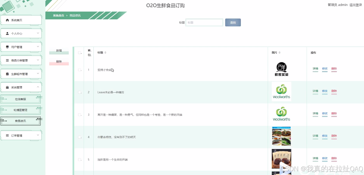Click the list icon beside 商品分类管理
Screen dimensions: 364x175
click(x=8, y=60)
